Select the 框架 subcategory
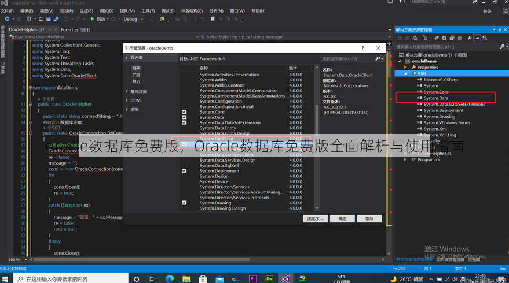The width and height of the screenshot is (509, 283). (136, 68)
